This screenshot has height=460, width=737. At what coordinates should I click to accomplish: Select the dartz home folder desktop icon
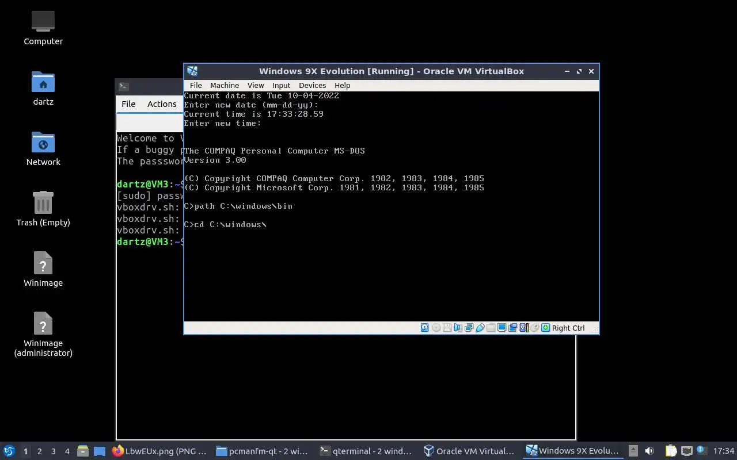pos(43,88)
